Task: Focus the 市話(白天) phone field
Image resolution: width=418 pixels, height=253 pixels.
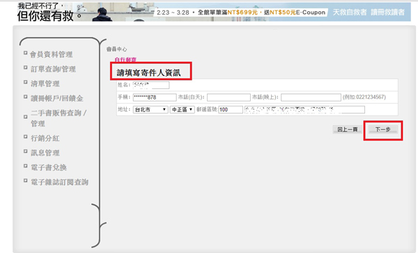Action: [x=229, y=97]
